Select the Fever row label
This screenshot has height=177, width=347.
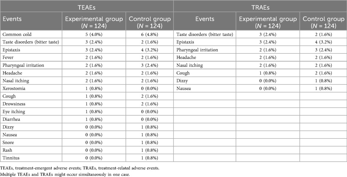[8, 57]
